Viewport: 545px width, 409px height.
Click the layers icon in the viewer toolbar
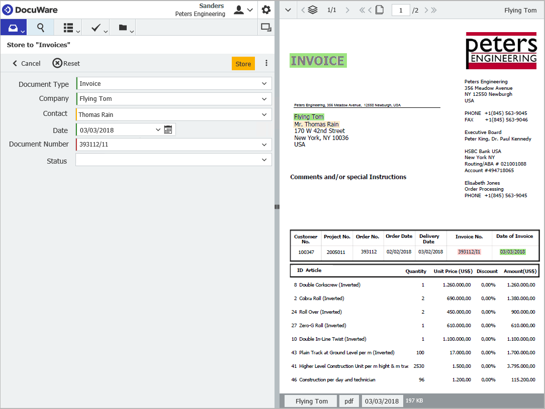313,10
